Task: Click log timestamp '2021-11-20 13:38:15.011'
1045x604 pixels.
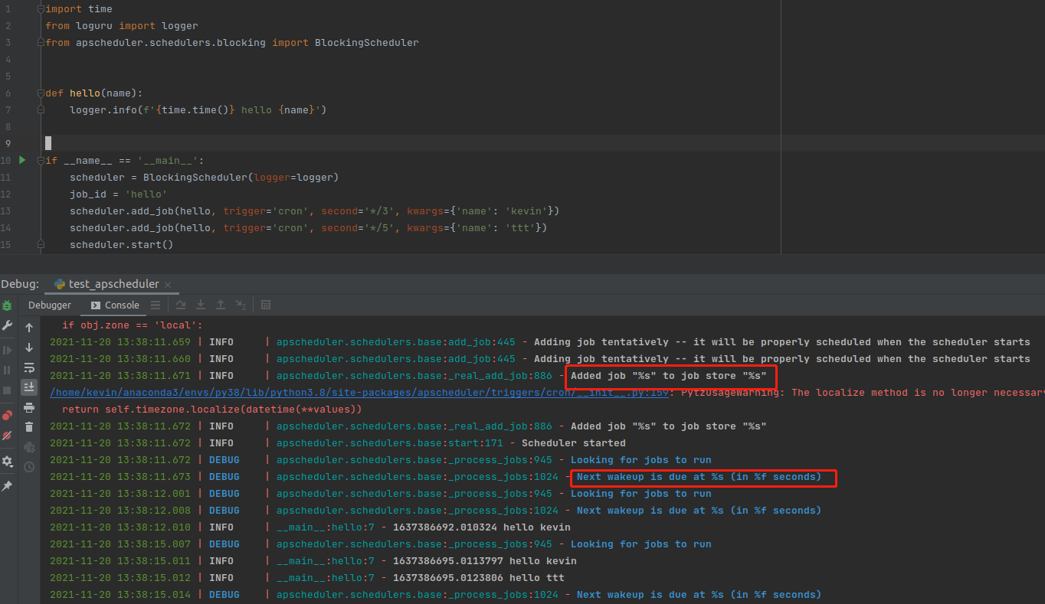Action: click(120, 561)
